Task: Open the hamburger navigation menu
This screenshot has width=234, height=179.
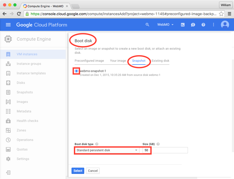Action: click(x=8, y=25)
